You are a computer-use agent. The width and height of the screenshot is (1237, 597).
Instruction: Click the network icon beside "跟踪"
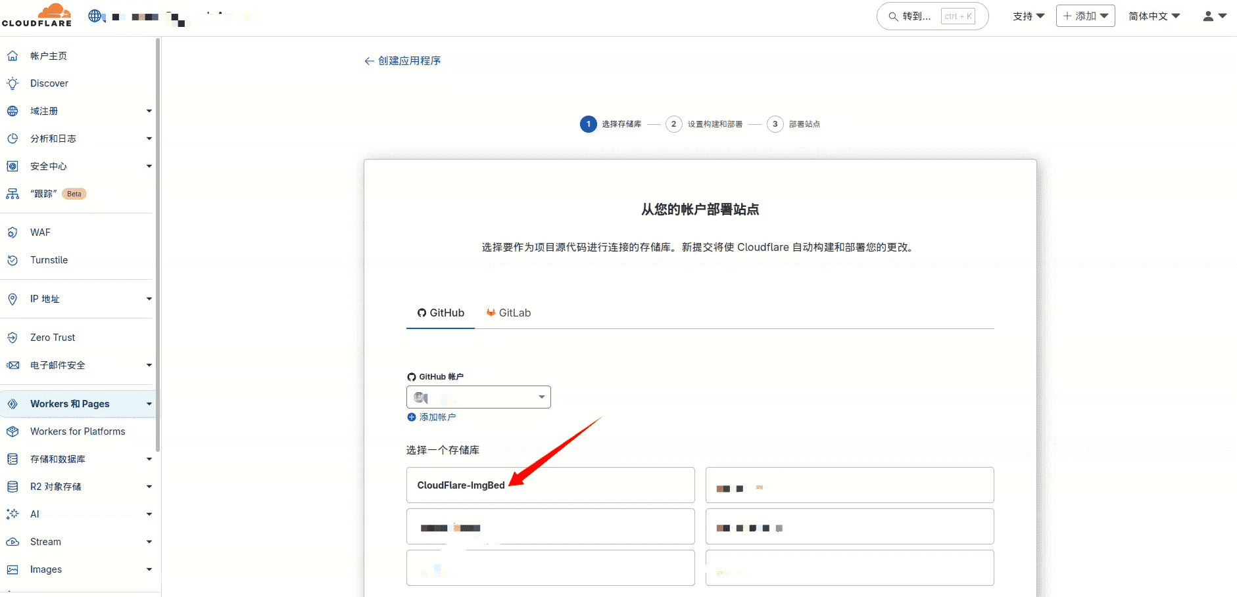coord(12,194)
